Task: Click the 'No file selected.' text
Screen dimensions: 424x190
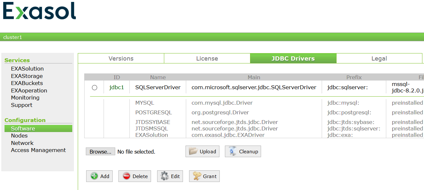Action: [136, 152]
